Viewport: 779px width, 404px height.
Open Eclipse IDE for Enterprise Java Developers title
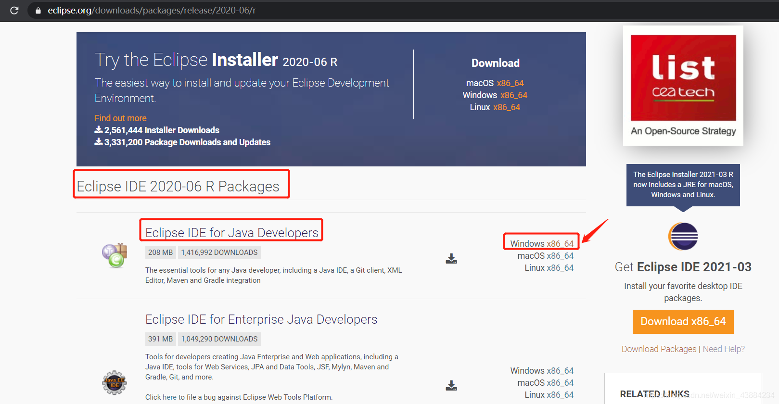261,319
